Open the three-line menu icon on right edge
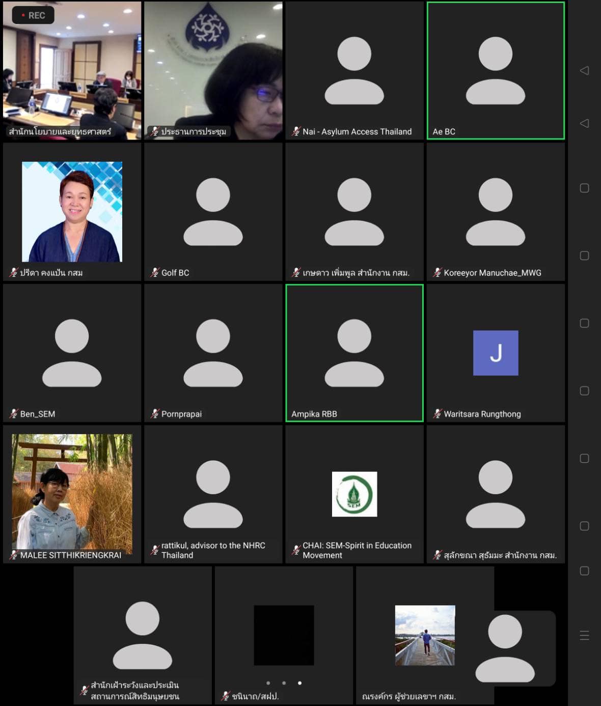The image size is (601, 706). [584, 635]
